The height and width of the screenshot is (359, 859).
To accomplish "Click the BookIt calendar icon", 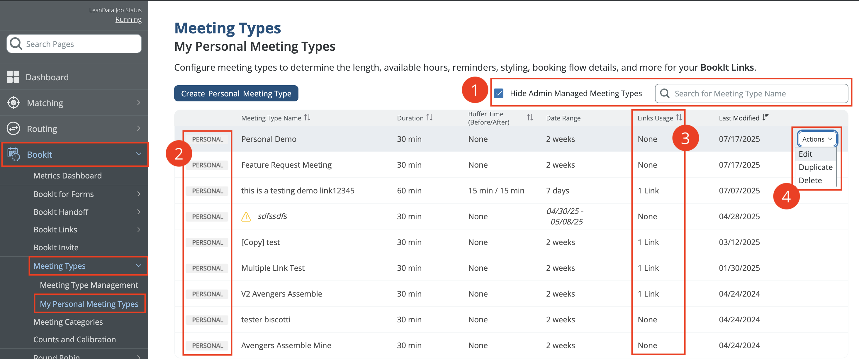I will click(x=13, y=154).
